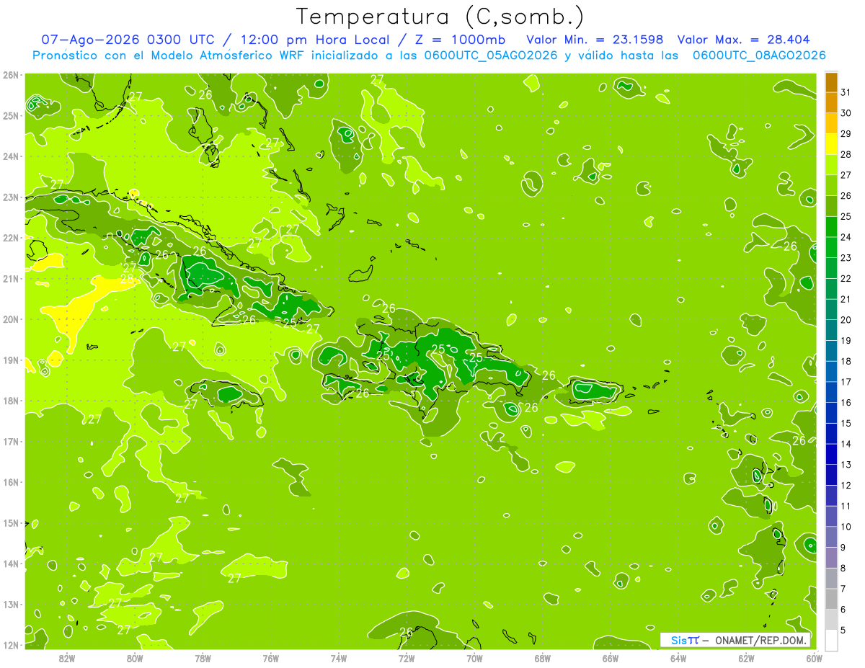
Task: Click the "SisTT – ONAMET/REP.DOM." credit label
Action: [735, 640]
